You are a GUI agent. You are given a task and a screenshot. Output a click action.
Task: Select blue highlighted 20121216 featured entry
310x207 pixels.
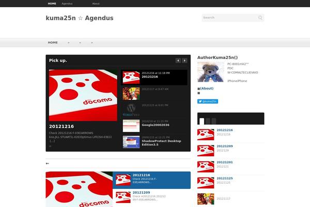click(x=151, y=180)
